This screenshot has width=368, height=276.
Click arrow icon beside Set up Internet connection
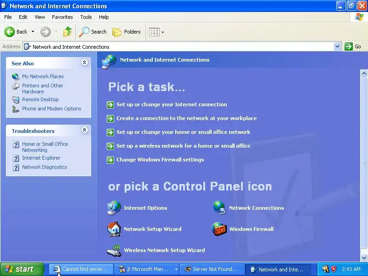pos(110,105)
